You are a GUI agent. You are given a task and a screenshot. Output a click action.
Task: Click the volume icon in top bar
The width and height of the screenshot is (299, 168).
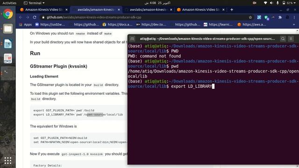tap(271, 3)
